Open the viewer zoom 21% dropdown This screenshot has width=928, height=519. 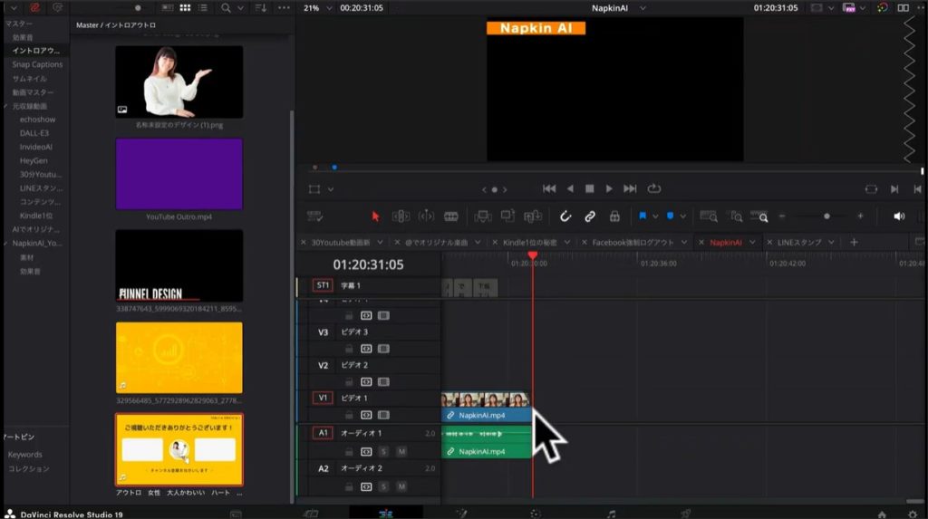click(313, 7)
